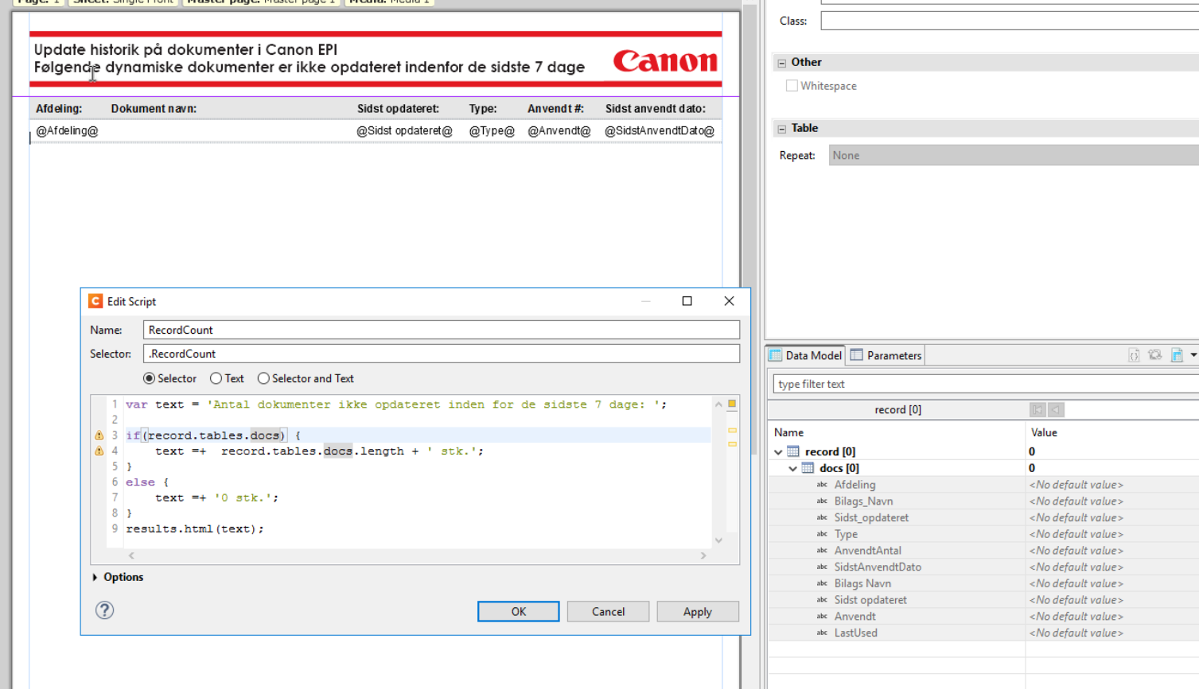Open the Data Model panel view menu arrow
Image resolution: width=1199 pixels, height=689 pixels.
1193,355
